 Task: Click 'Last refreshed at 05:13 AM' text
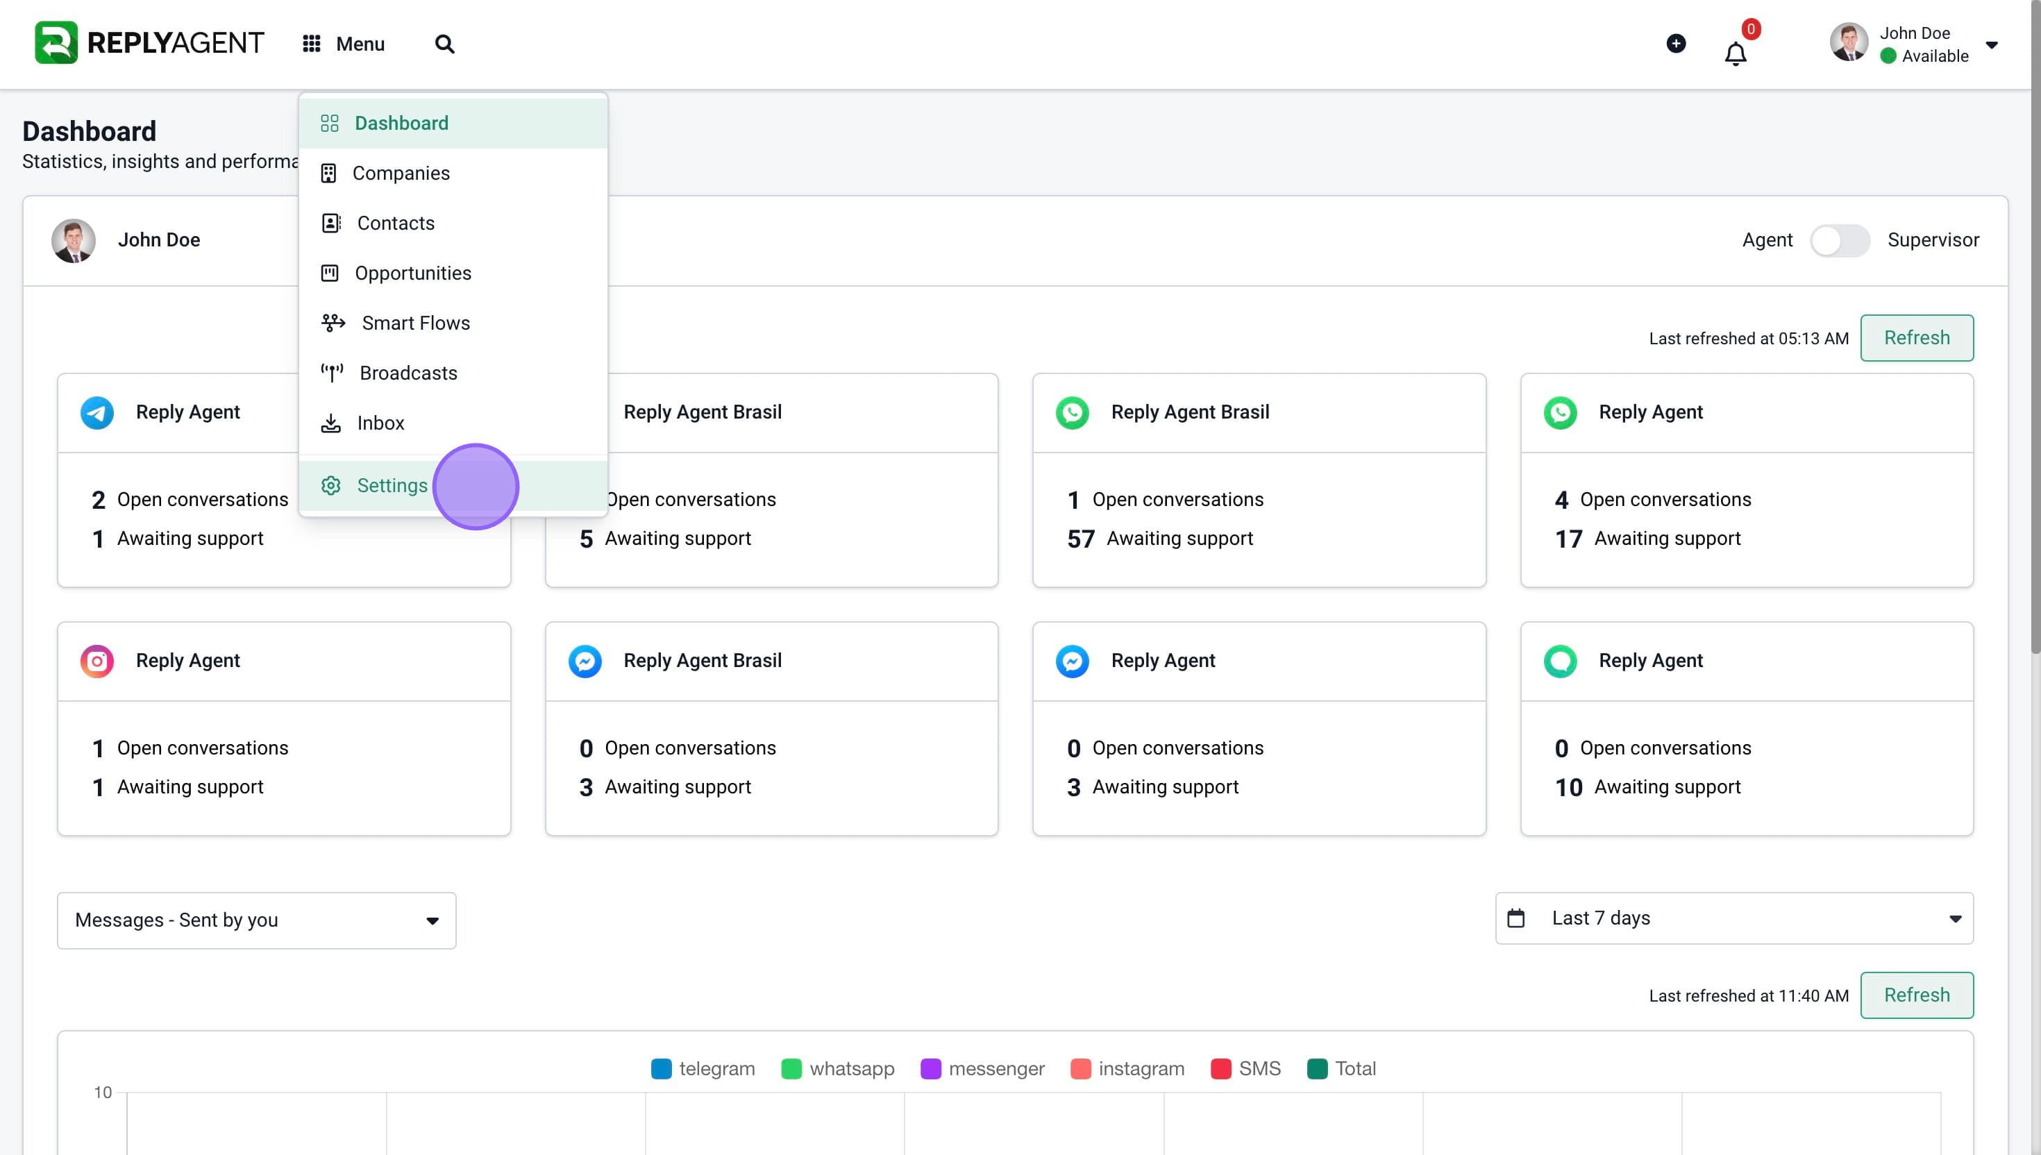tap(1748, 339)
